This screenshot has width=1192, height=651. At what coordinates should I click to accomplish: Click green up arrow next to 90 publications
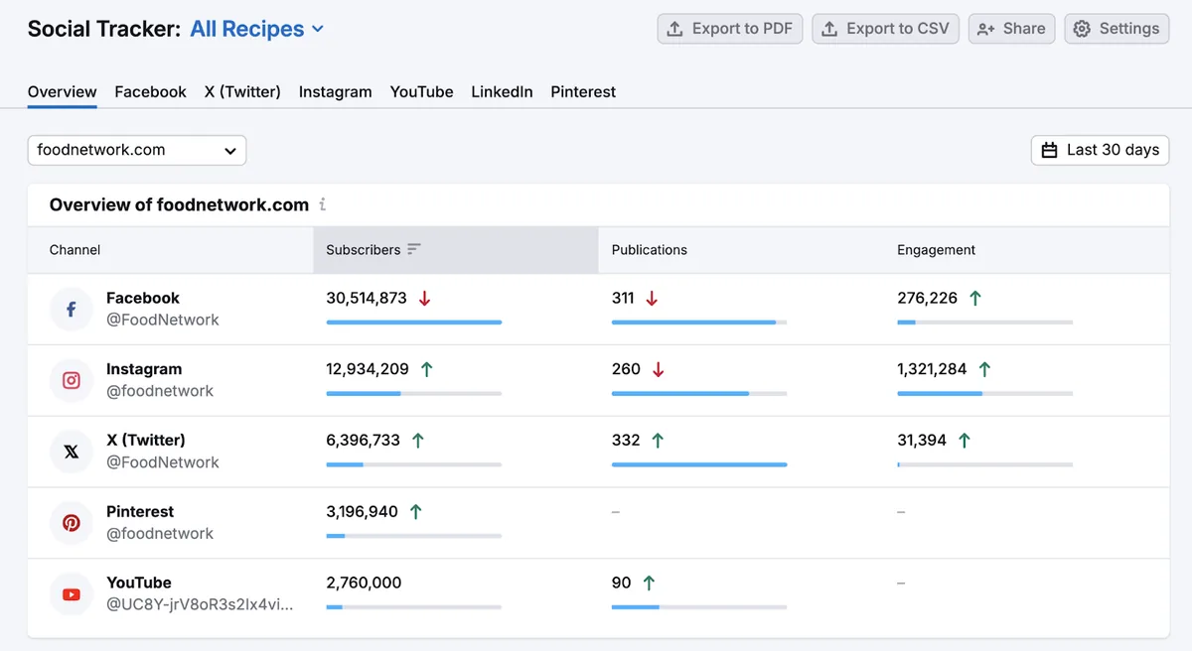(649, 584)
